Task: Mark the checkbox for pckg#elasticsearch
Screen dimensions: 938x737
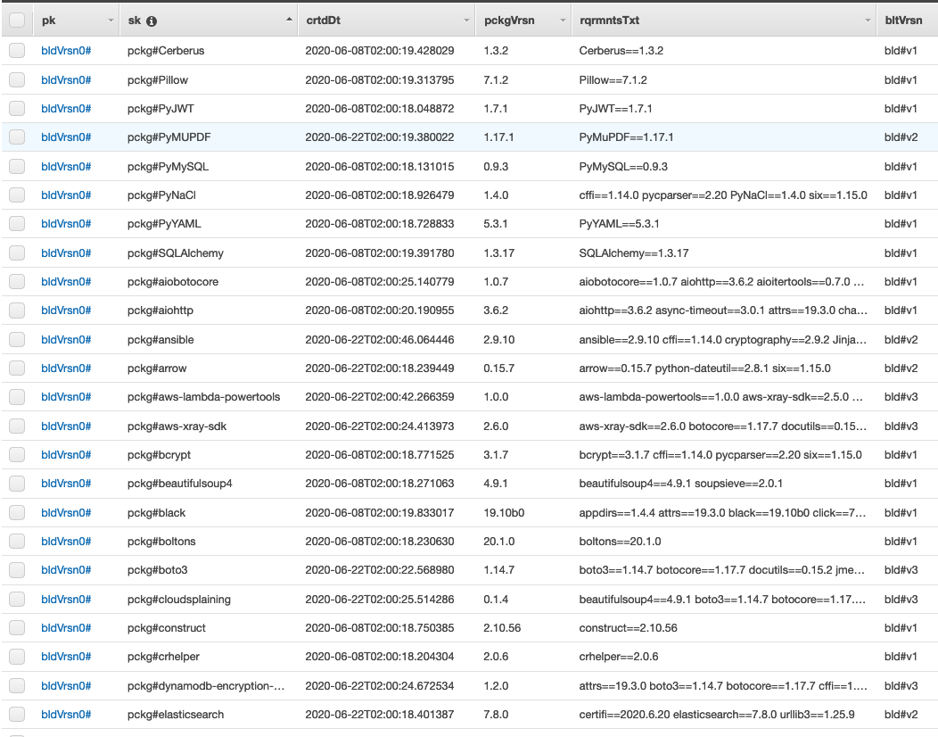Action: 17,715
